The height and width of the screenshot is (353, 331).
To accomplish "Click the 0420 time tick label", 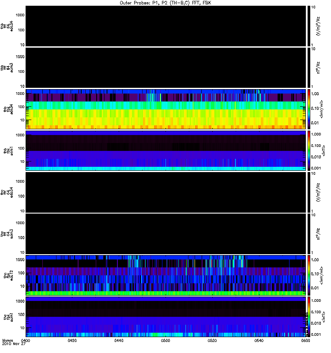I will [x=72, y=341].
